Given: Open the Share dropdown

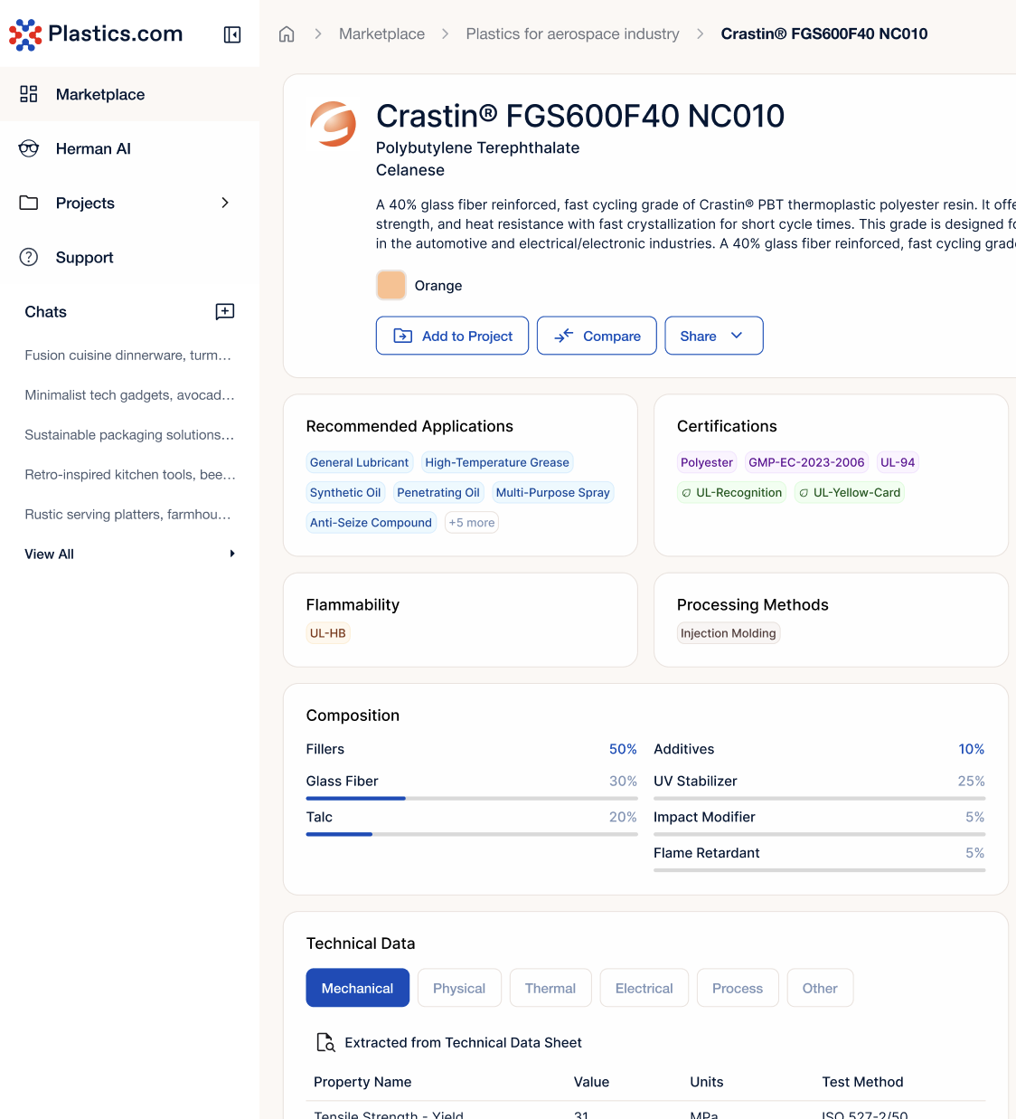Looking at the screenshot, I should (x=714, y=336).
